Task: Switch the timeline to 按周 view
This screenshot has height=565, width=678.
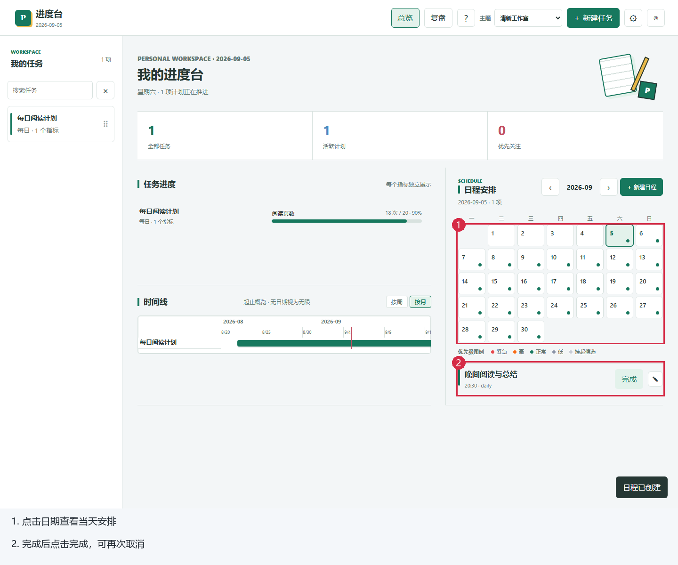Action: pyautogui.click(x=397, y=302)
